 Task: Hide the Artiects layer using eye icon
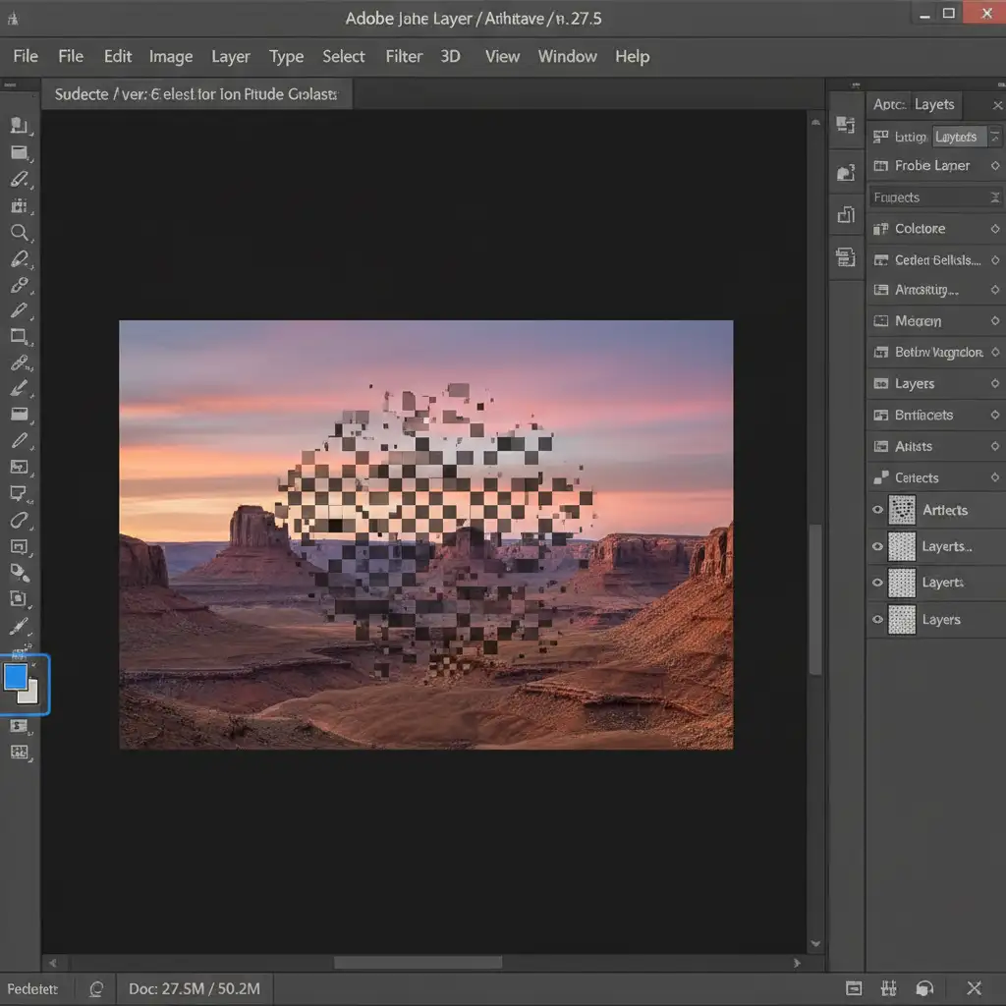(877, 510)
